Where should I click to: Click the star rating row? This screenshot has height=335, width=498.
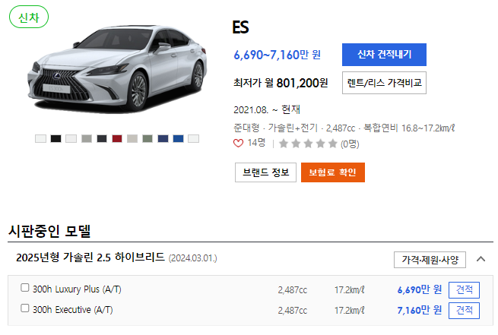coord(308,144)
